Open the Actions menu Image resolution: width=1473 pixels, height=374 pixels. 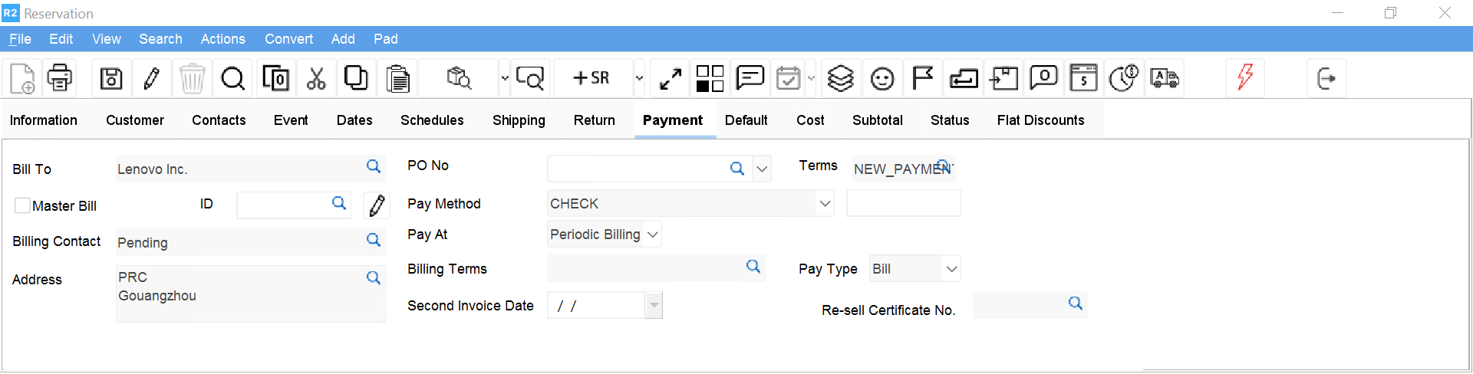222,39
